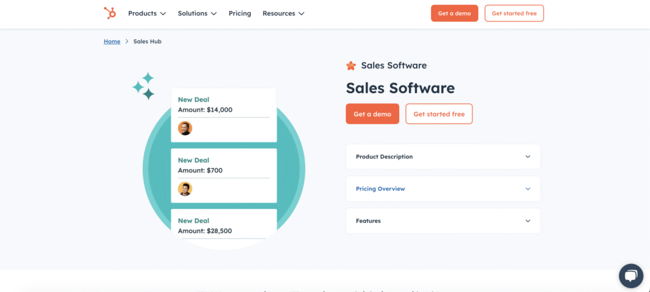
Task: Click the Sales Hub breadcrumb text
Action: pyautogui.click(x=147, y=41)
